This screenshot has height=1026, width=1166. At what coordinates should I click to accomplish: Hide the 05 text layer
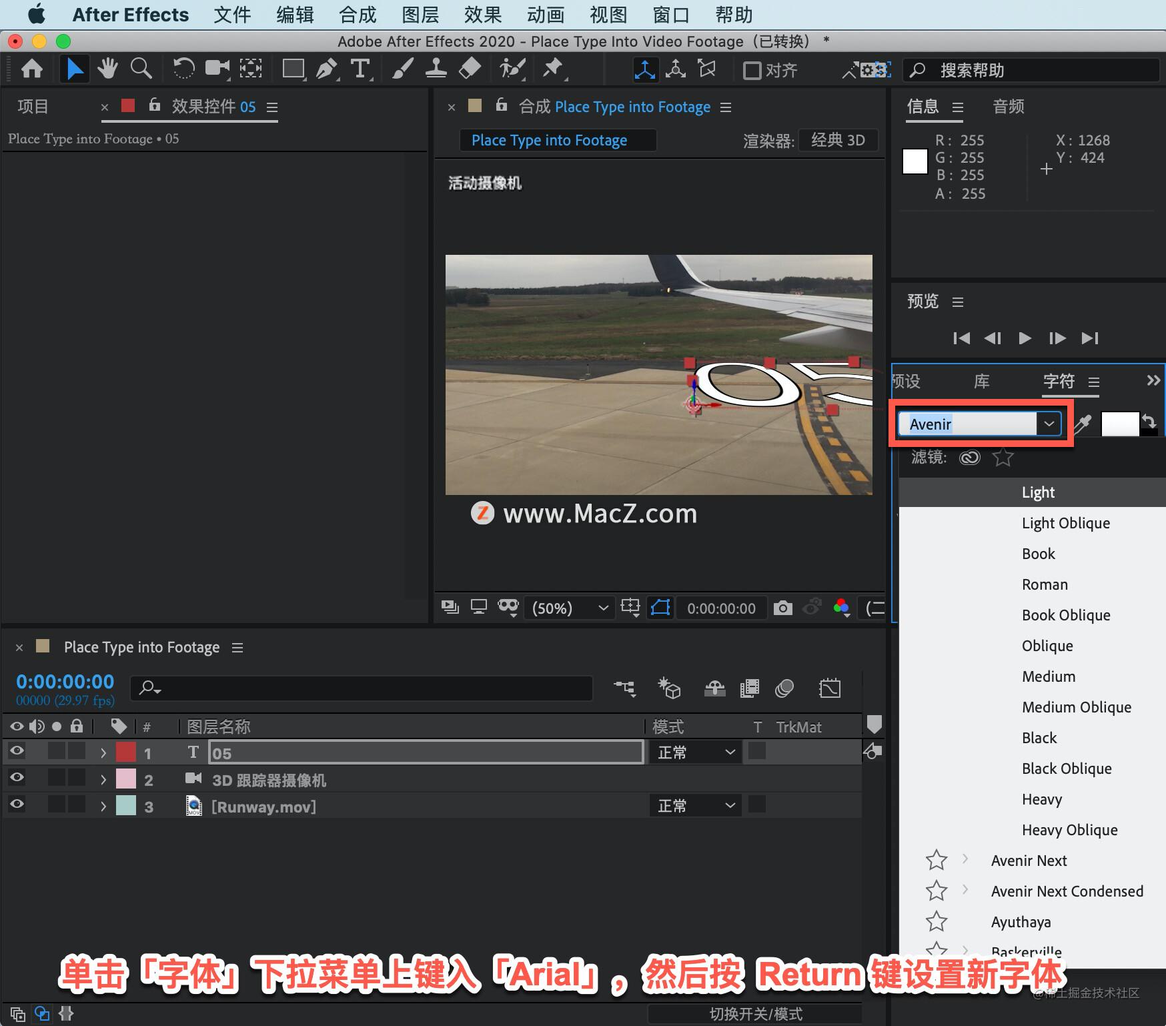click(x=17, y=751)
